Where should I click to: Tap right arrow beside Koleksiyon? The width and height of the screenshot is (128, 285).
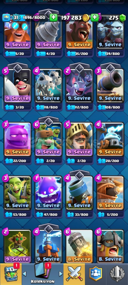[x=61, y=274]
